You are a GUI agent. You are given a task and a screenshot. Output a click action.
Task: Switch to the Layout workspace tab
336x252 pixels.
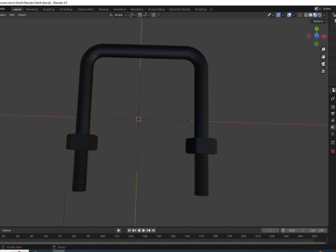[x=17, y=9]
